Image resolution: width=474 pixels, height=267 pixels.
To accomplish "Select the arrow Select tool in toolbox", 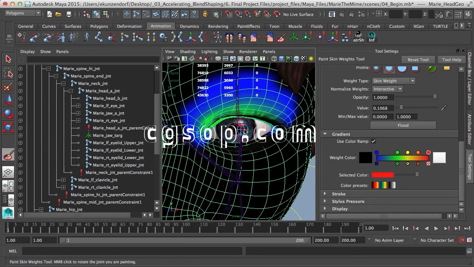I will (x=8, y=59).
